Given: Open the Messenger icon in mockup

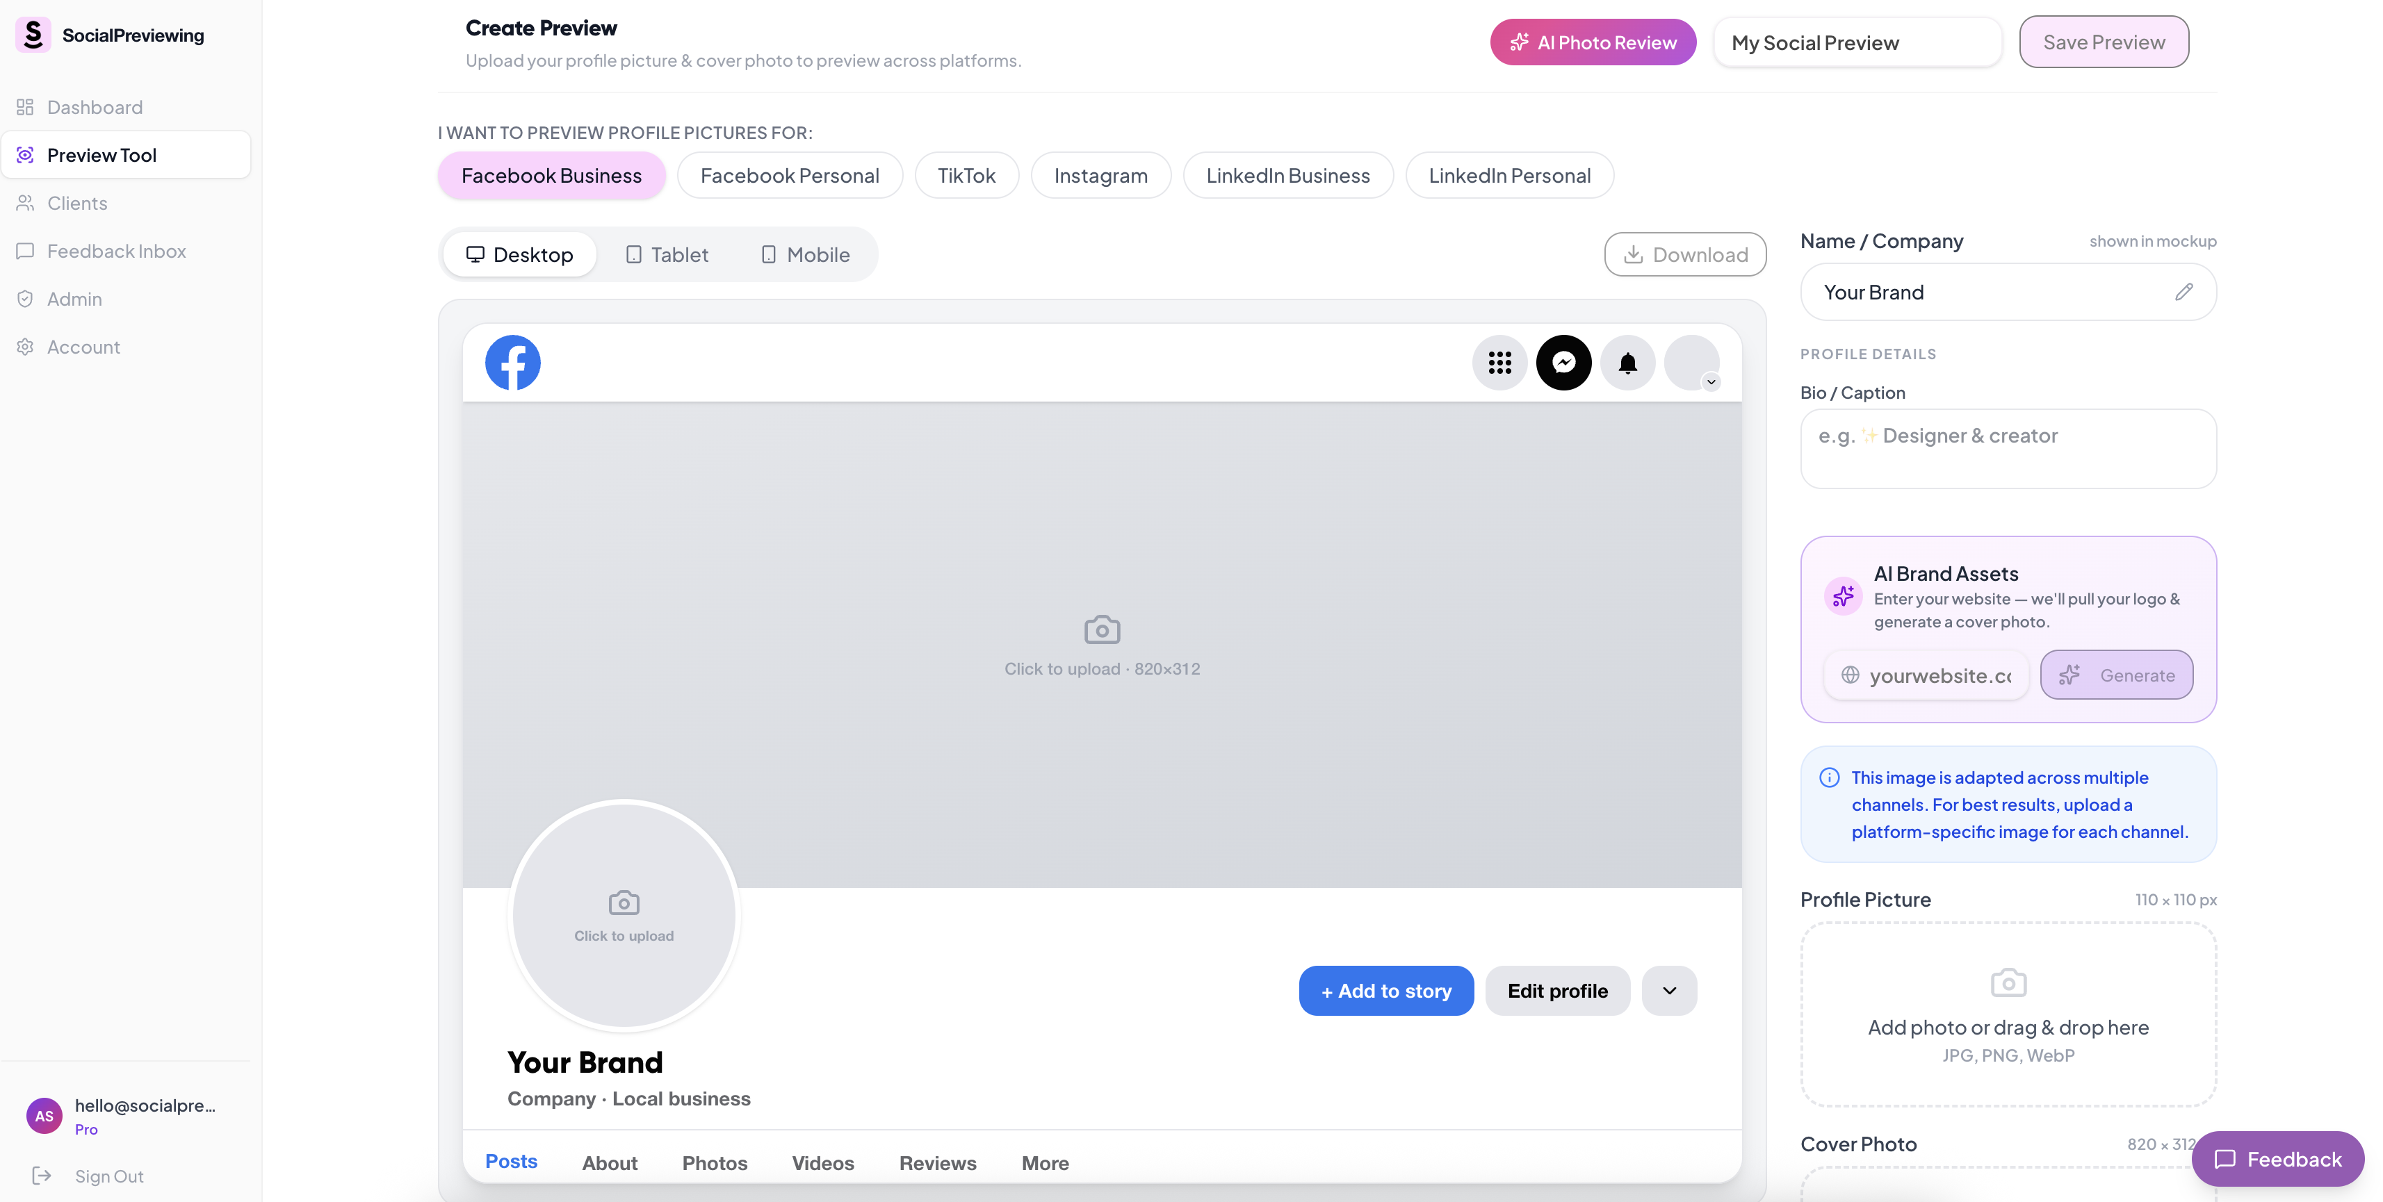Looking at the screenshot, I should (1563, 363).
